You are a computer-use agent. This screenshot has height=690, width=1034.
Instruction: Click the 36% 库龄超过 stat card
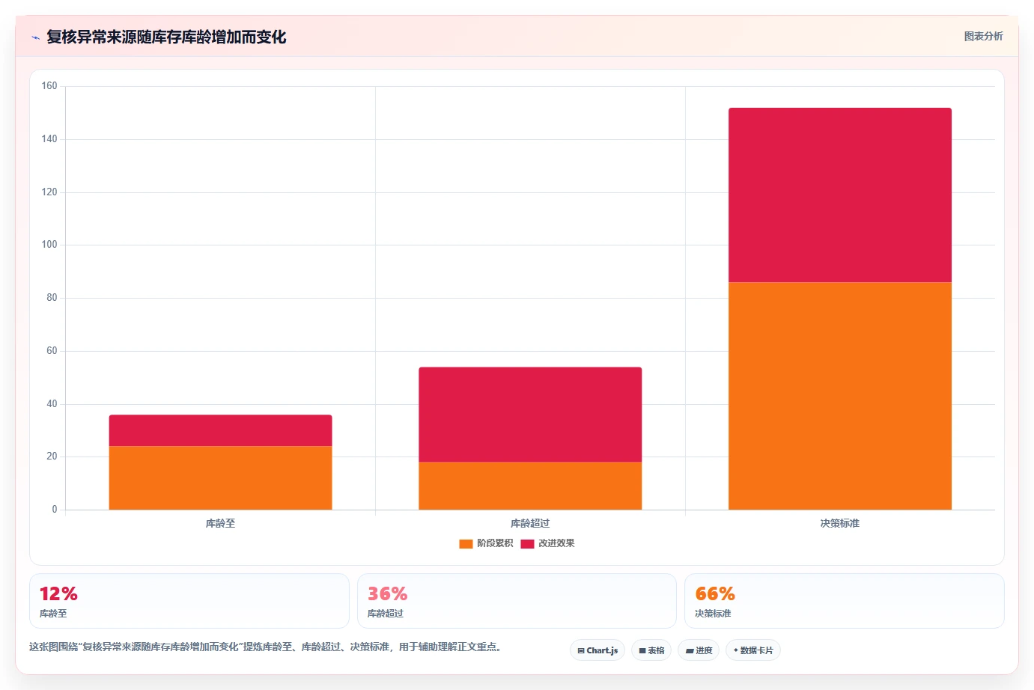tap(517, 601)
